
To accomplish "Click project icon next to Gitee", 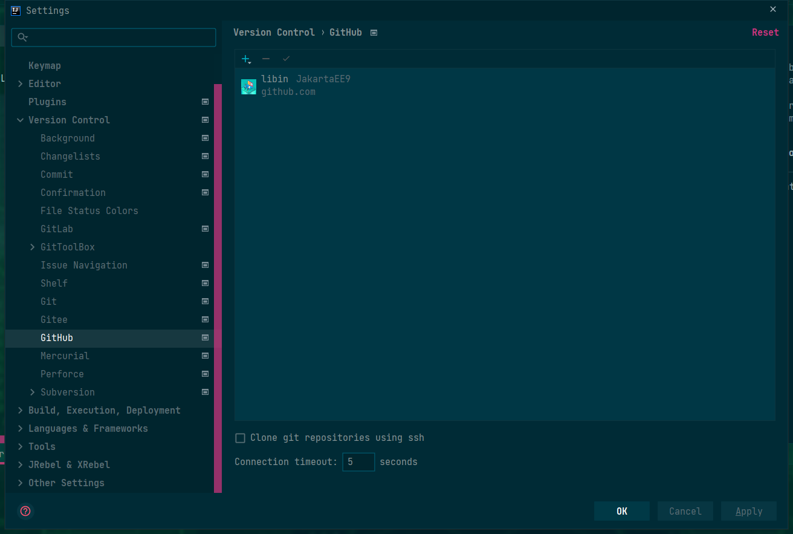I will click(x=205, y=319).
